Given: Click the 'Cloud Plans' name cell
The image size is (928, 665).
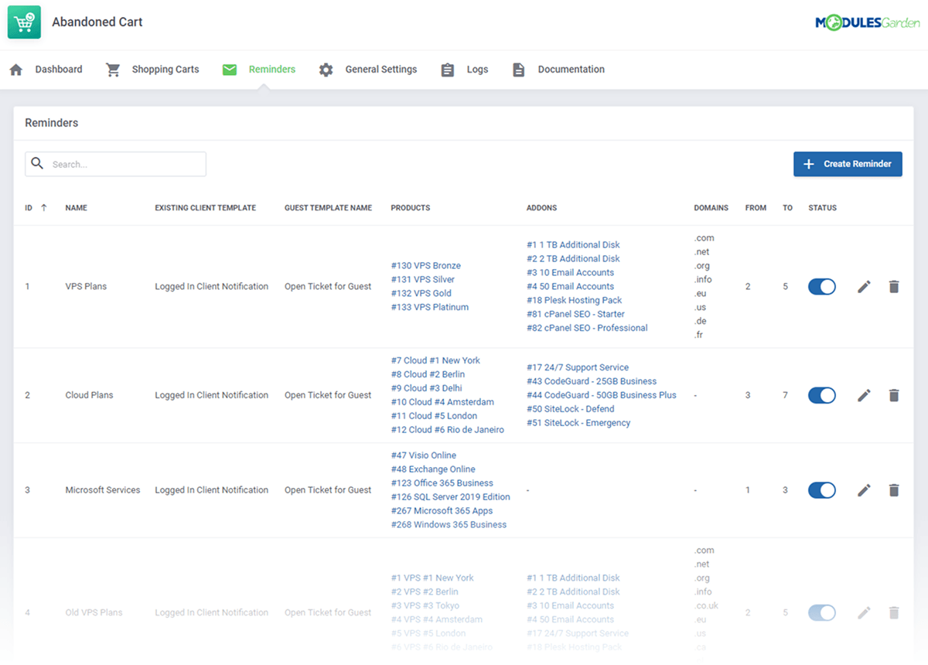Looking at the screenshot, I should tap(89, 395).
